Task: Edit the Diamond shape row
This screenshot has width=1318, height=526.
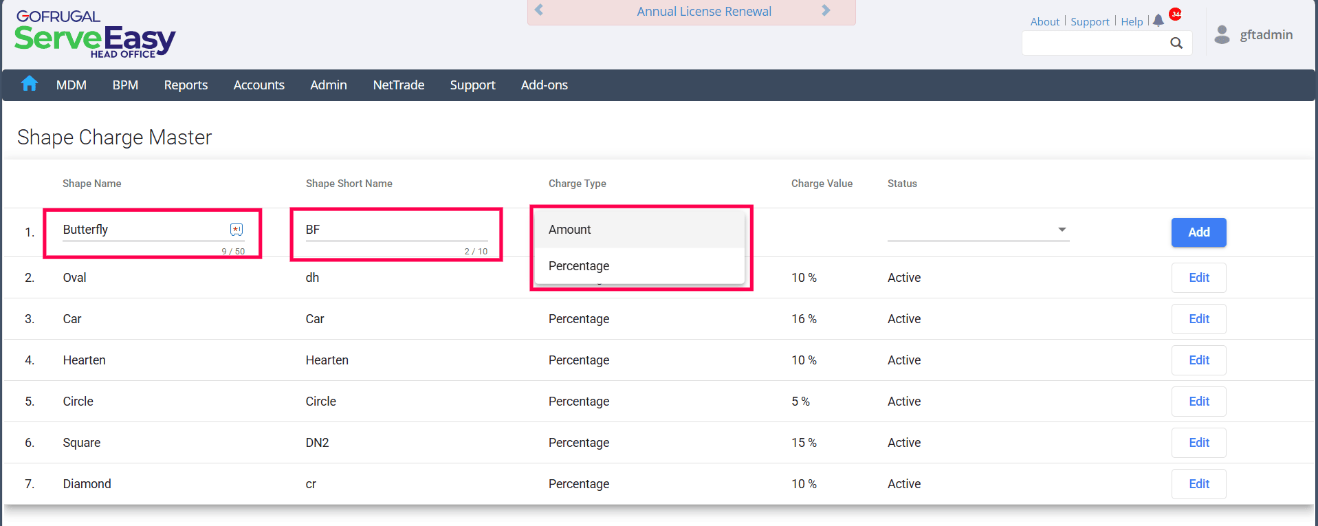Action: [x=1198, y=484]
